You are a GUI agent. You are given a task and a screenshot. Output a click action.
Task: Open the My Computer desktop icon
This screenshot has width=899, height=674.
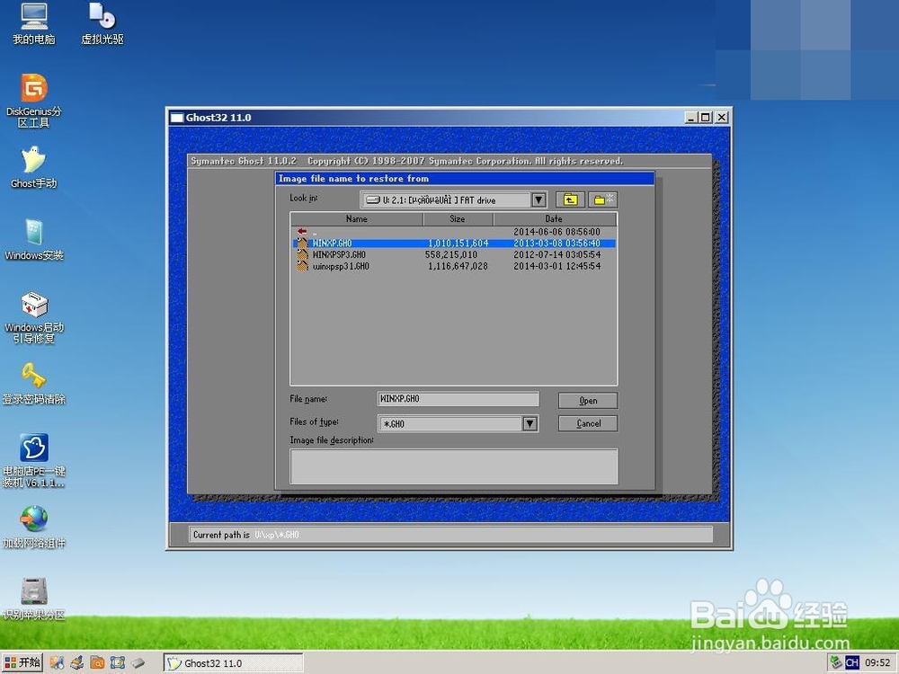[34, 24]
